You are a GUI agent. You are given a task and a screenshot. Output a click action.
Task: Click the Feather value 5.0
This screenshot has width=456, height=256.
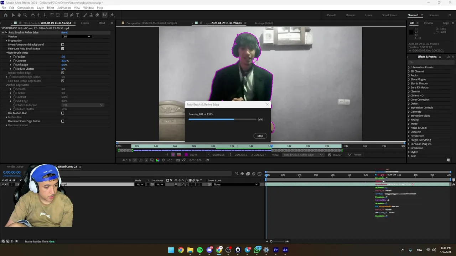[x=63, y=57]
